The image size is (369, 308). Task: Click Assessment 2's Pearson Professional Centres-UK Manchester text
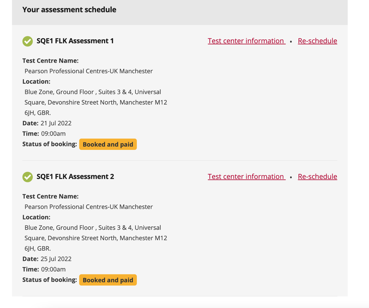coord(89,207)
